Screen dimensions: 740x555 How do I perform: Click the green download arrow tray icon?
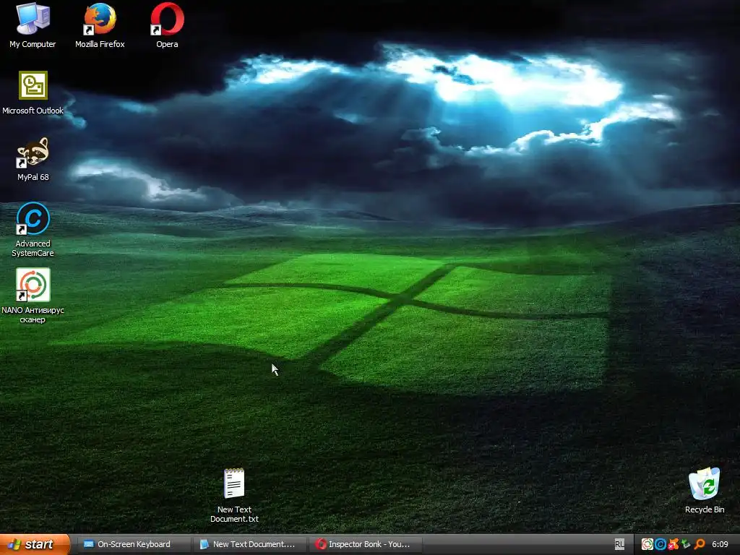tap(686, 545)
